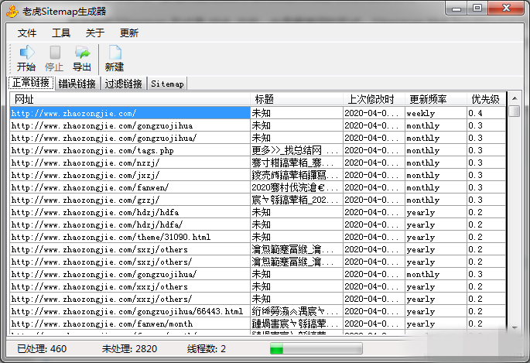
Task: Sort by the 上次修改时 column header
Action: point(374,99)
